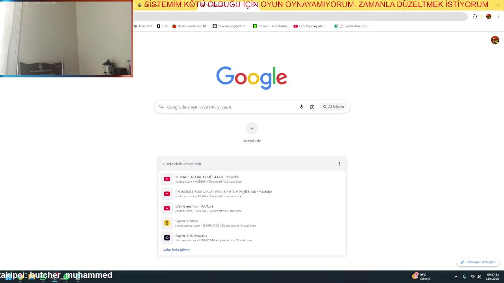Image resolution: width=504 pixels, height=283 pixels.
Task: Open the New chat bookmark
Action: (143, 26)
